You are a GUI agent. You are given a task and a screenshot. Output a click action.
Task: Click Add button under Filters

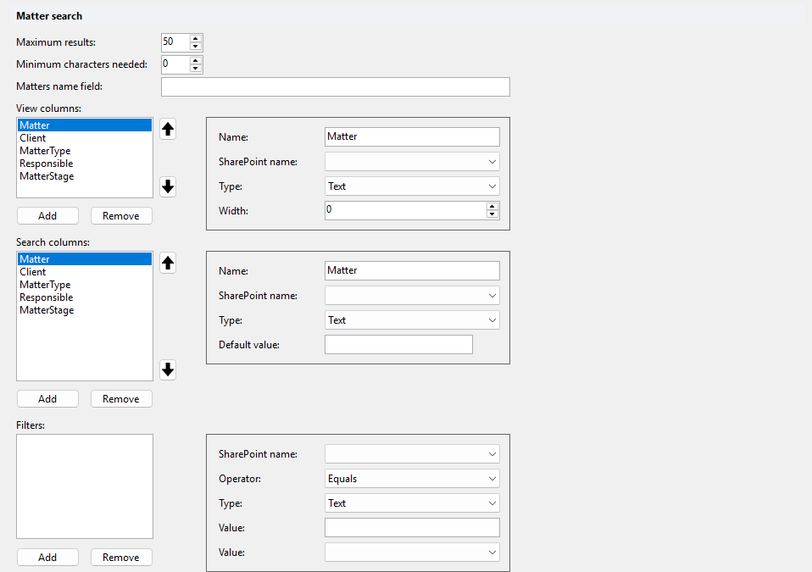(47, 557)
